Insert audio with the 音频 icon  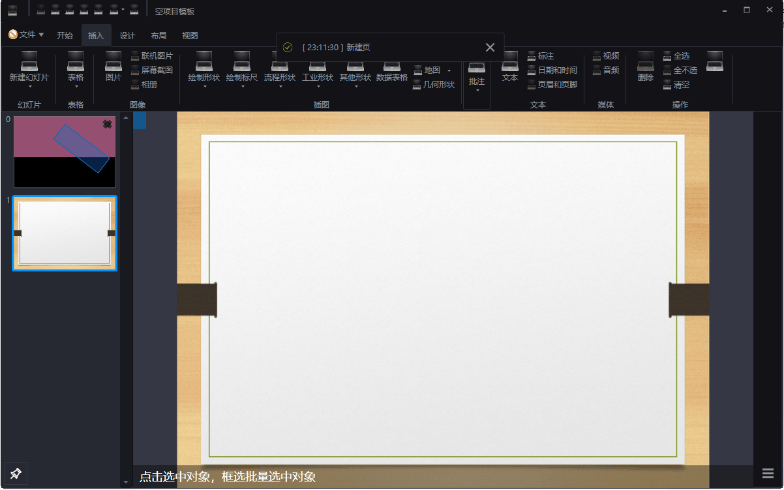click(x=605, y=70)
